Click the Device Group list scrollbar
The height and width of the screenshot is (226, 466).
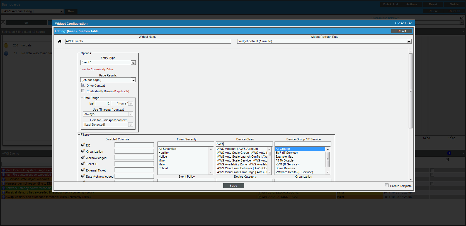point(328,159)
